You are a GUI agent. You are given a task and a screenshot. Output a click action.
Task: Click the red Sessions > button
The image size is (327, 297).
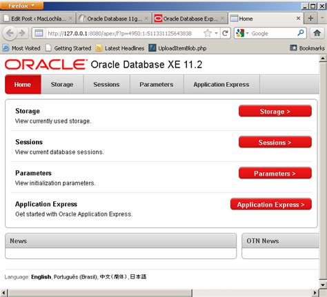coord(275,142)
